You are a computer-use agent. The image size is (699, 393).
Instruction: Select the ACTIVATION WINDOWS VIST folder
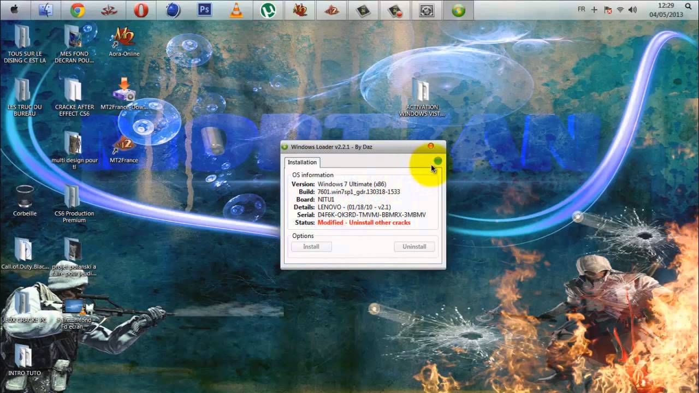point(422,97)
